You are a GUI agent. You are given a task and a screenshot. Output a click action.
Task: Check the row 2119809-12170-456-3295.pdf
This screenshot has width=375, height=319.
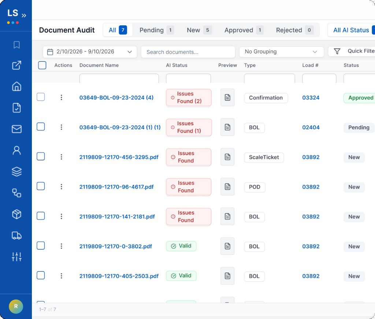coord(41,156)
